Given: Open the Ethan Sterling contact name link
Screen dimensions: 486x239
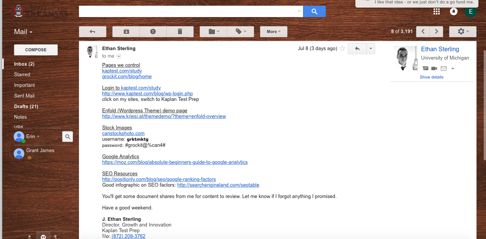Looking at the screenshot, I should [x=440, y=49].
